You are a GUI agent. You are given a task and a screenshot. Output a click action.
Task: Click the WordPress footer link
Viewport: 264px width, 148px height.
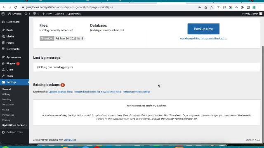click(70, 140)
